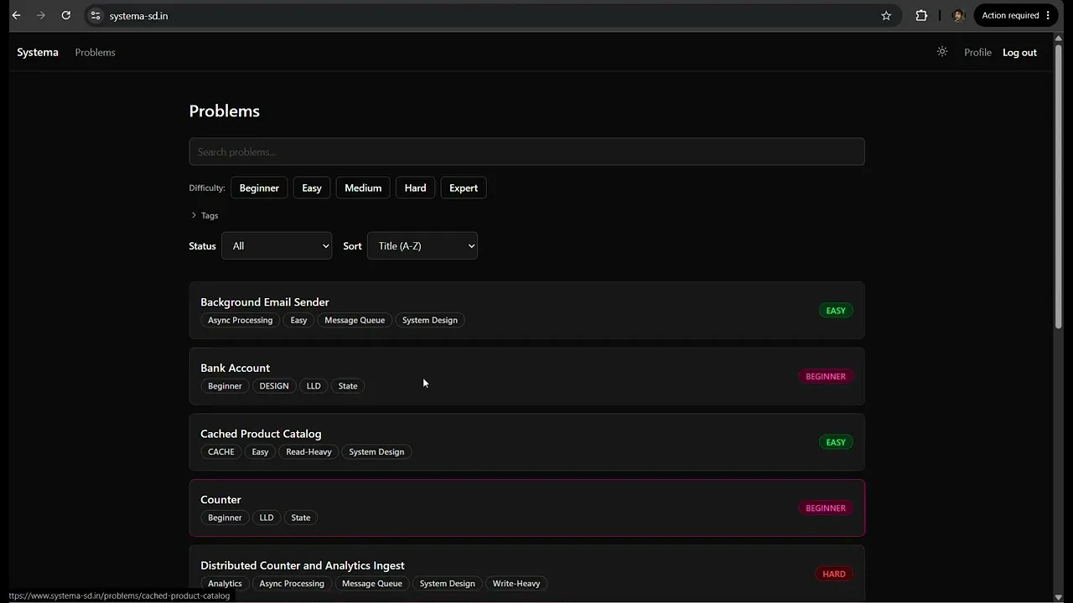Click State tag under Counter
The image size is (1073, 603).
click(301, 518)
